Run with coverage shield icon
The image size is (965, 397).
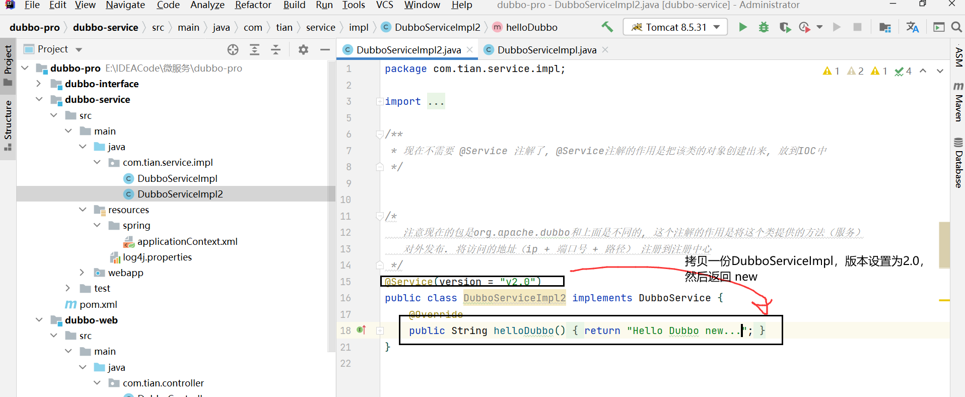click(784, 27)
